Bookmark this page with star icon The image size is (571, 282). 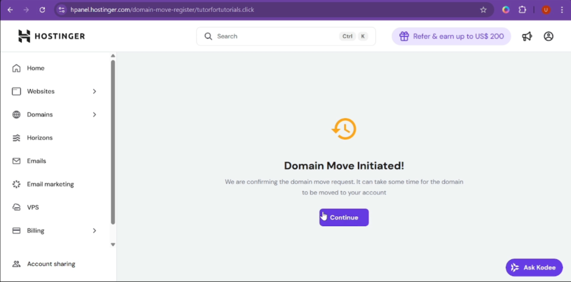483,9
